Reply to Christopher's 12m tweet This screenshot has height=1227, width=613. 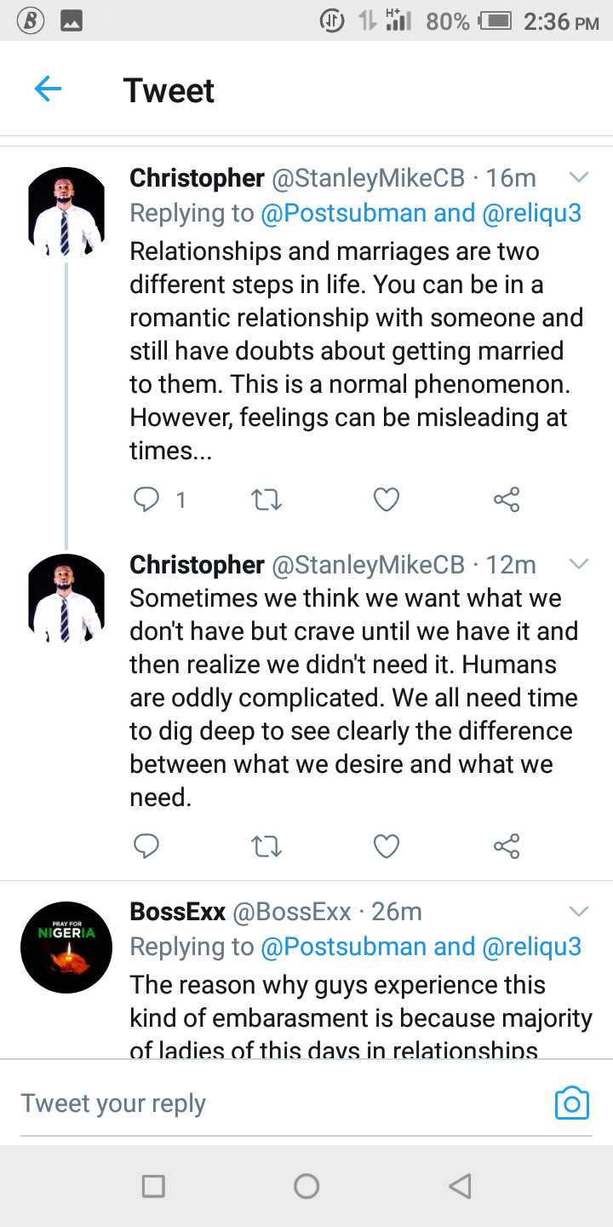147,846
